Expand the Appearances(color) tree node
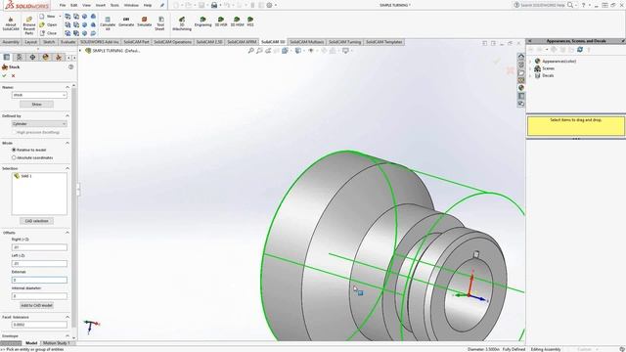The image size is (626, 352). point(530,62)
